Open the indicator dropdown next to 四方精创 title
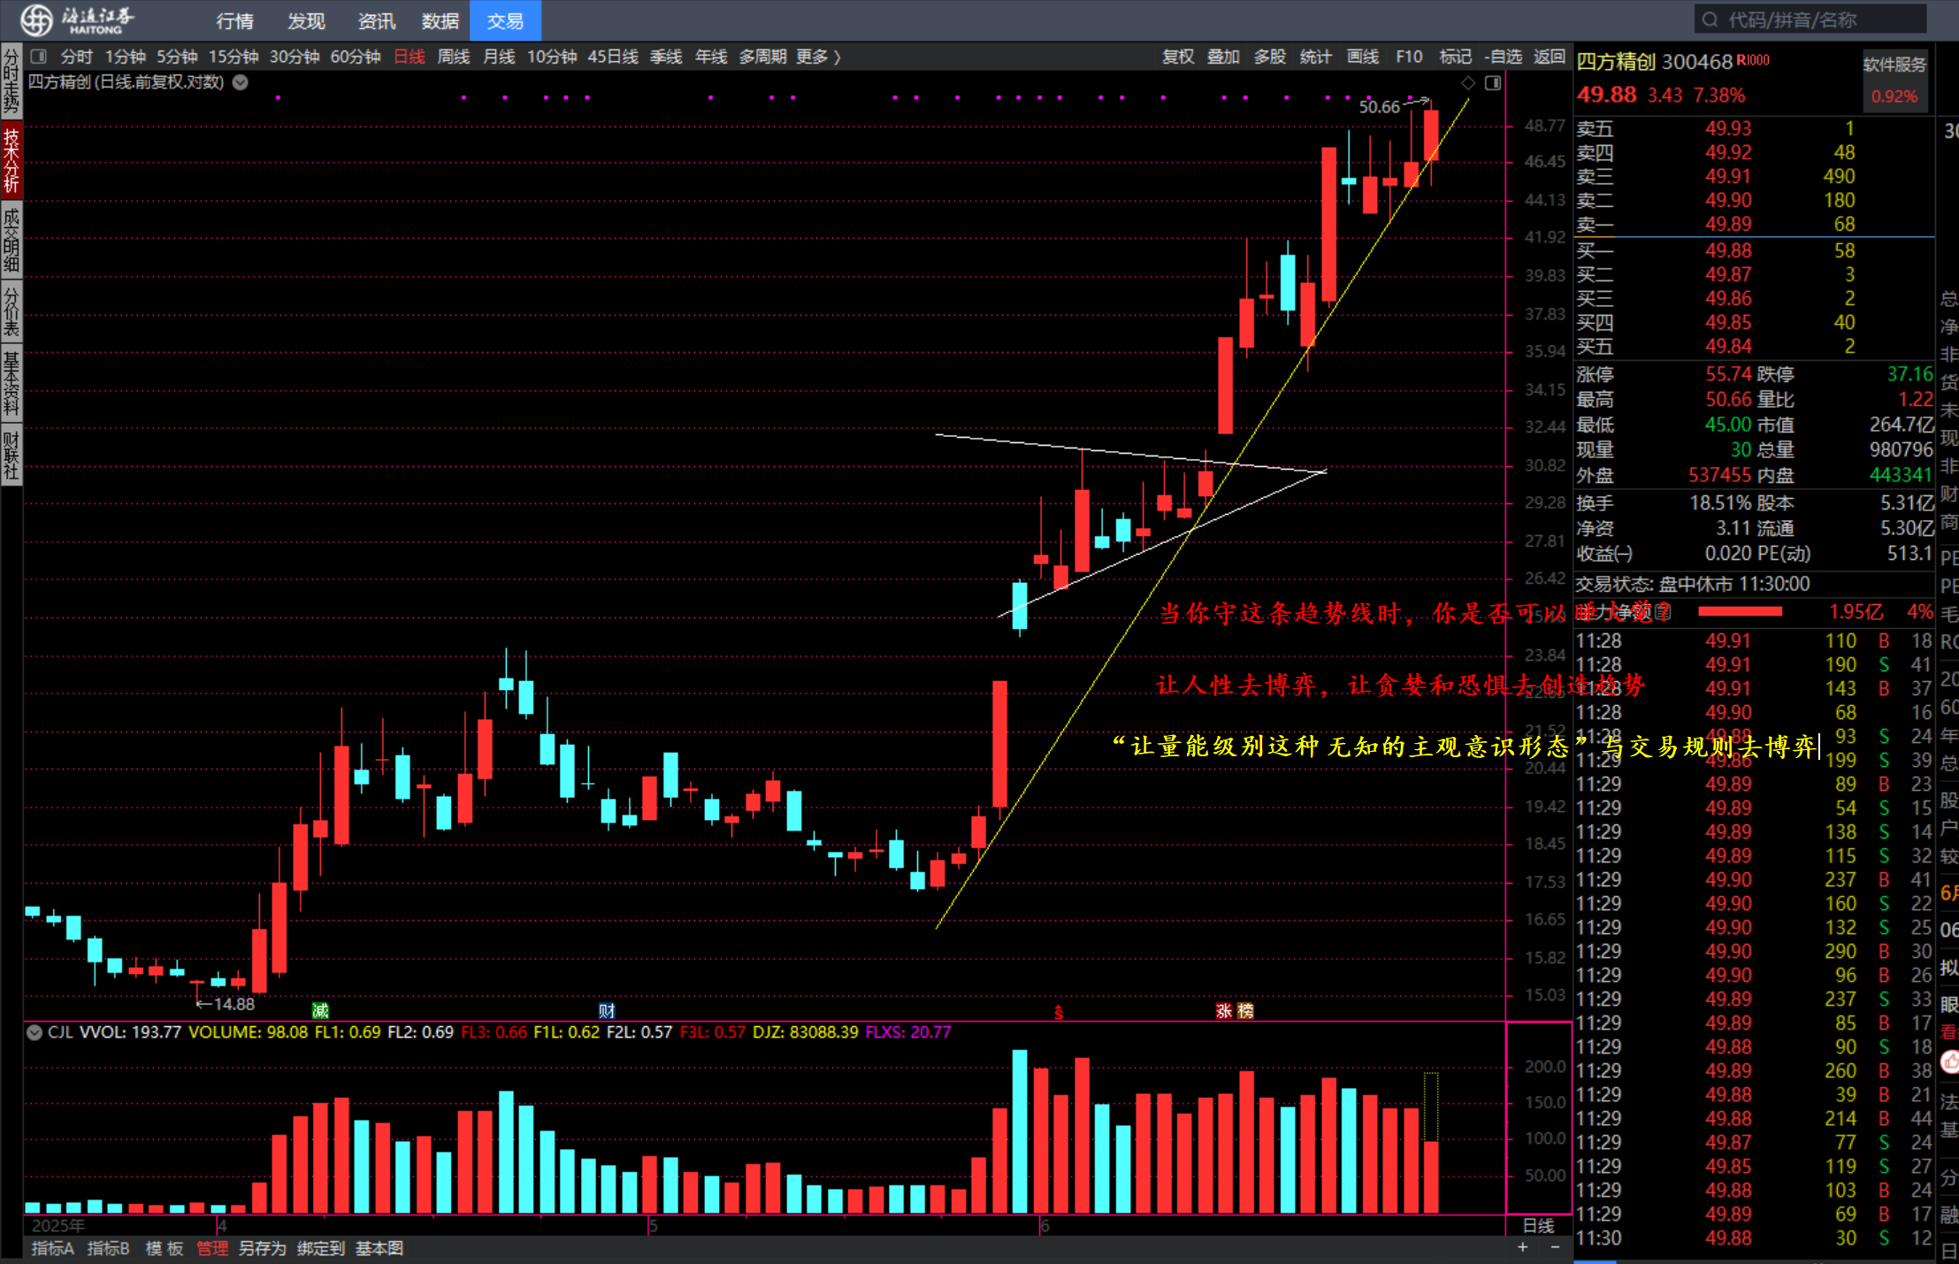The image size is (1959, 1264). point(240,82)
